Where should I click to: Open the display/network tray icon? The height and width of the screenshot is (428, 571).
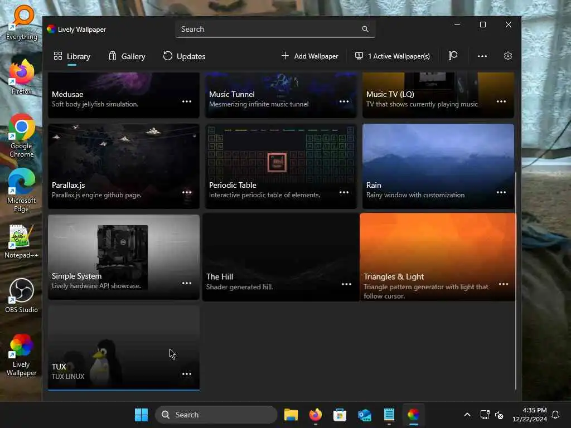point(485,415)
